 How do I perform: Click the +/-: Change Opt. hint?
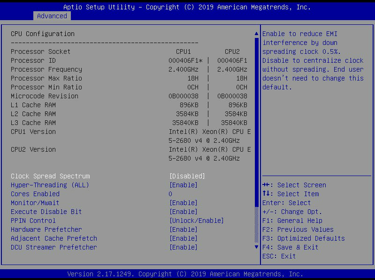[x=292, y=212]
